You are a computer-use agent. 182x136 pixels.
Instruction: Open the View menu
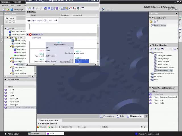[x=19, y=6]
